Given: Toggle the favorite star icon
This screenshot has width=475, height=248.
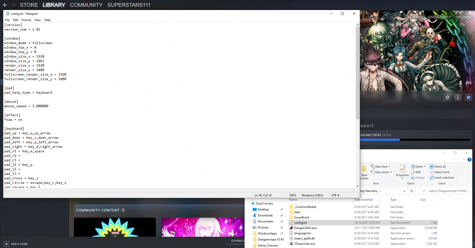Looking at the screenshot, I should point(468,97).
